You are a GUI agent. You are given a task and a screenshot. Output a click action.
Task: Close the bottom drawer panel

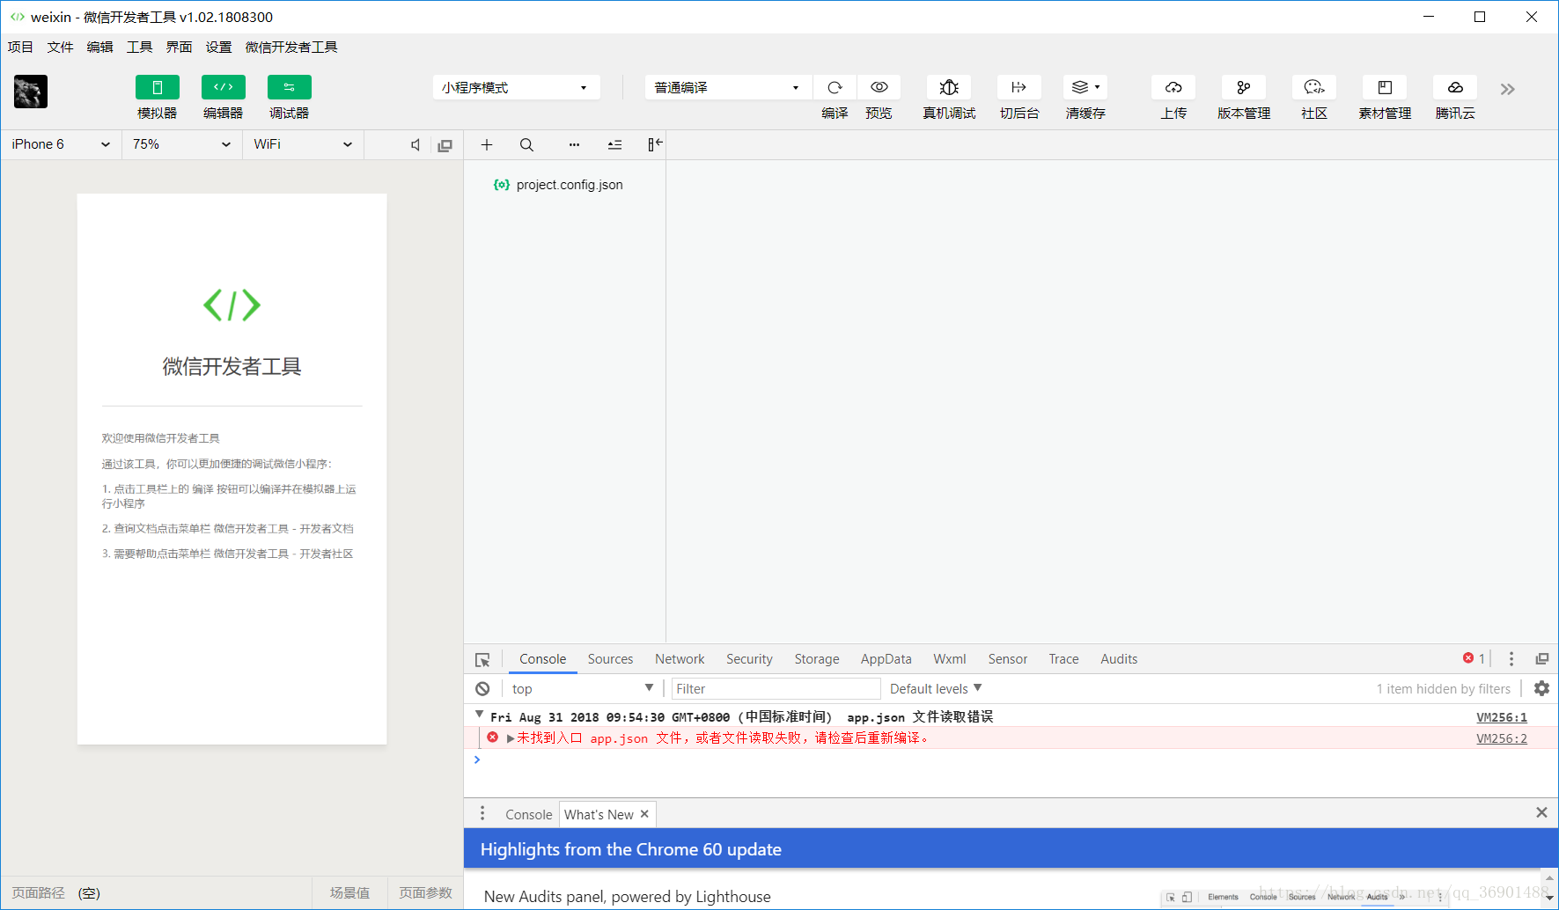point(1541,812)
